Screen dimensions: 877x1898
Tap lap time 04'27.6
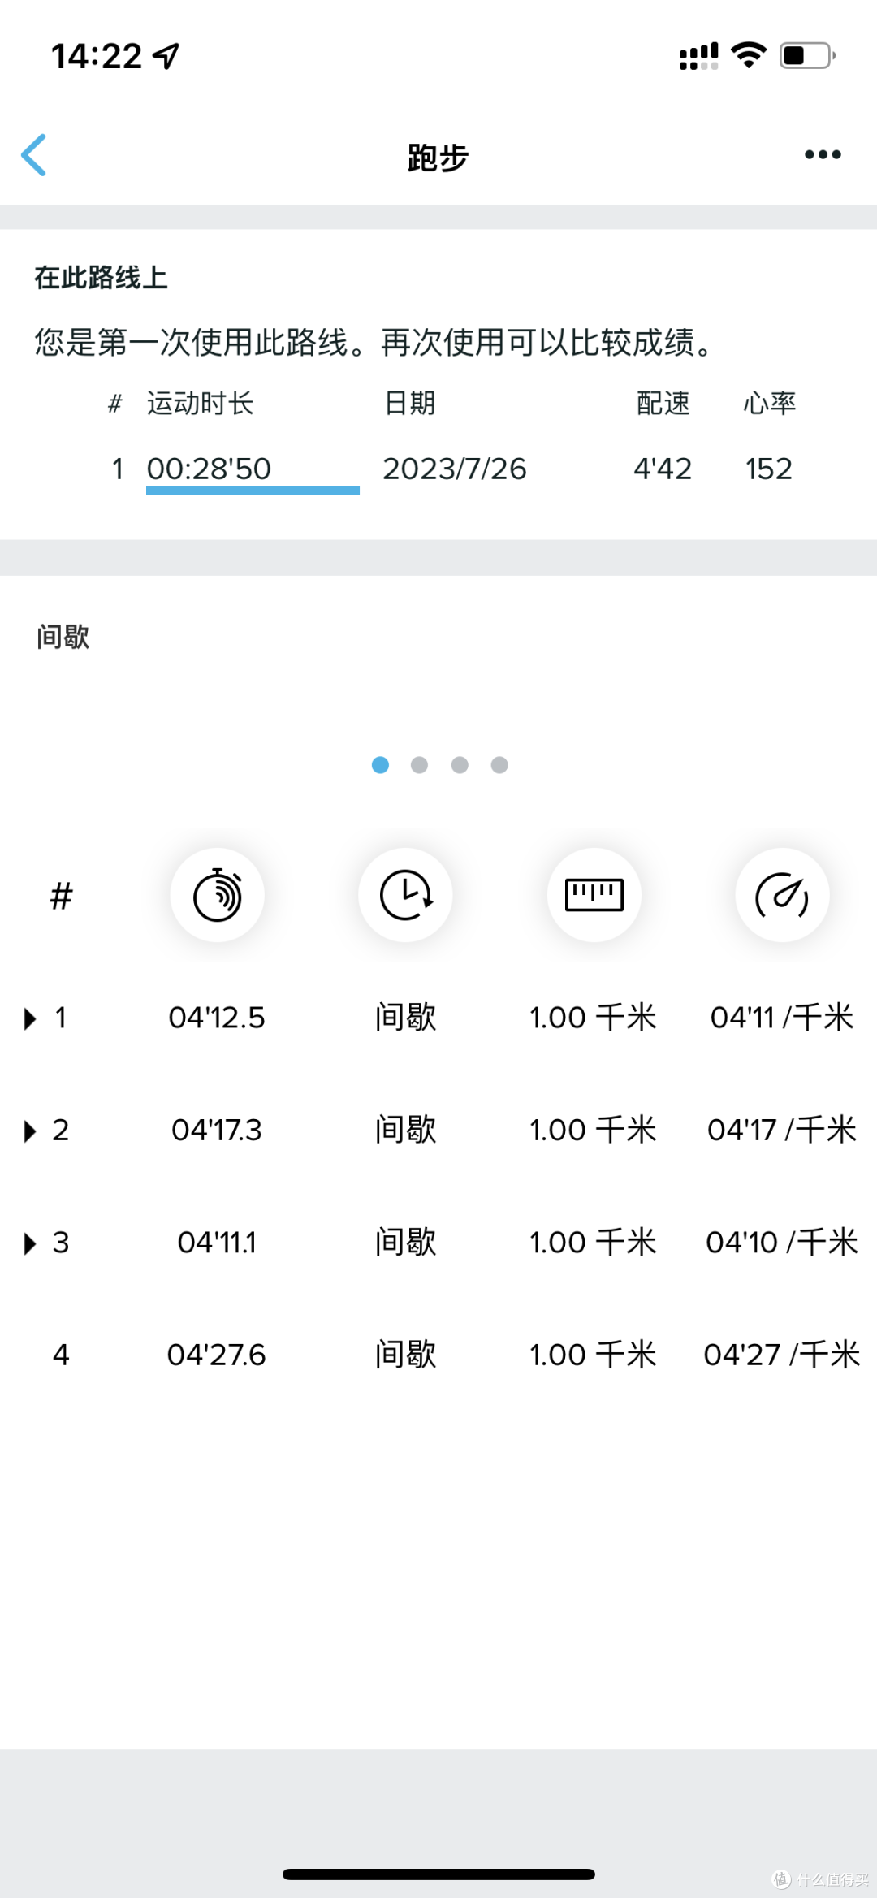tap(217, 1355)
